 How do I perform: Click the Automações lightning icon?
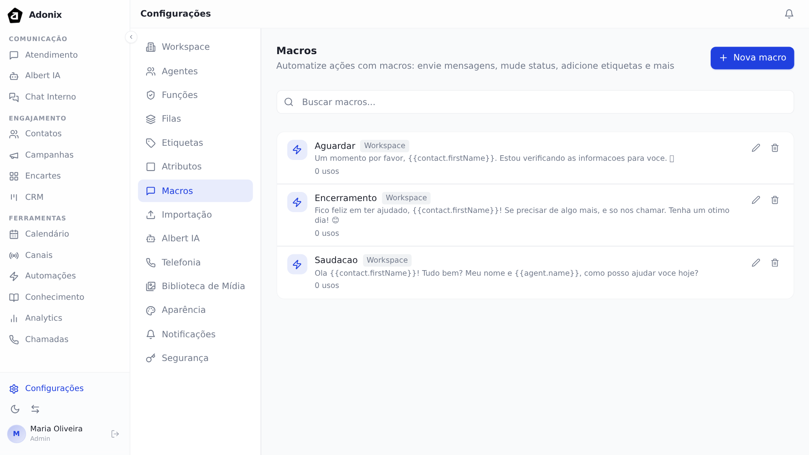click(x=14, y=276)
